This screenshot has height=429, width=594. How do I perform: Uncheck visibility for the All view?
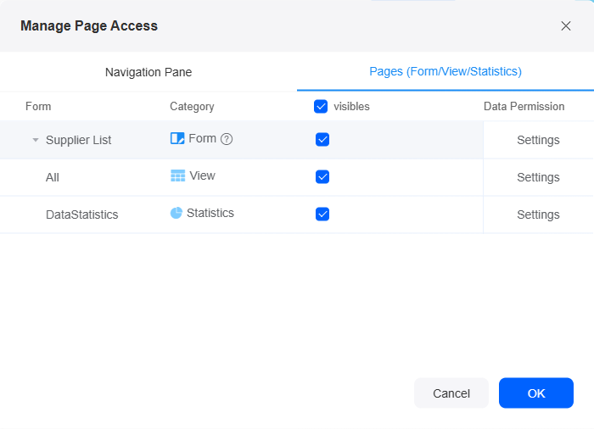(x=322, y=176)
